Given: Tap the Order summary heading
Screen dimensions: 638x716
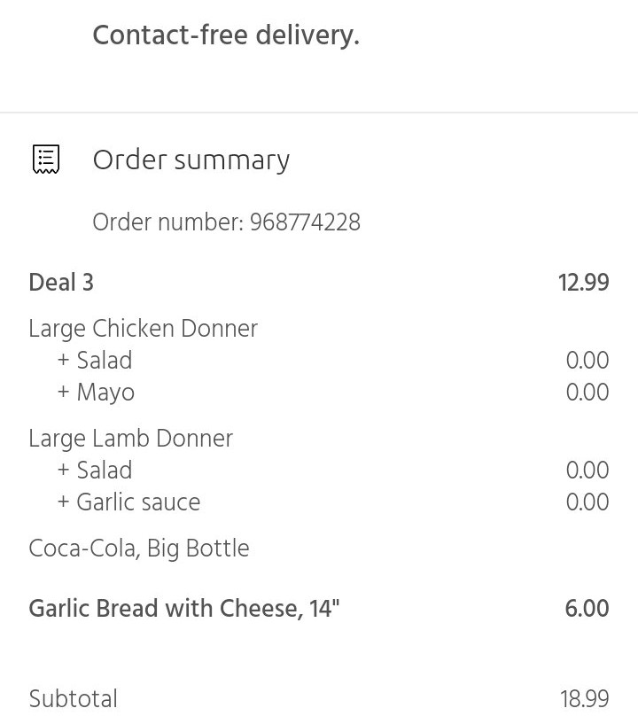Looking at the screenshot, I should coord(191,160).
